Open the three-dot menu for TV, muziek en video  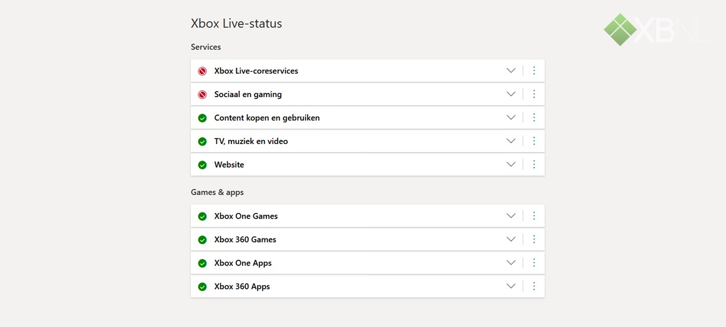coord(534,141)
